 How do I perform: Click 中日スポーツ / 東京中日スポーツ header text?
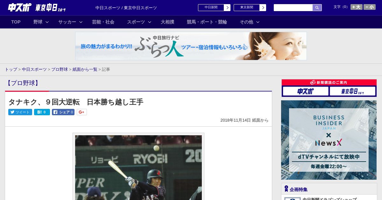[126, 8]
